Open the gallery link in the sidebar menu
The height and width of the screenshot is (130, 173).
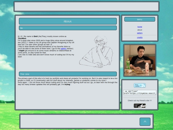[x=140, y=33]
